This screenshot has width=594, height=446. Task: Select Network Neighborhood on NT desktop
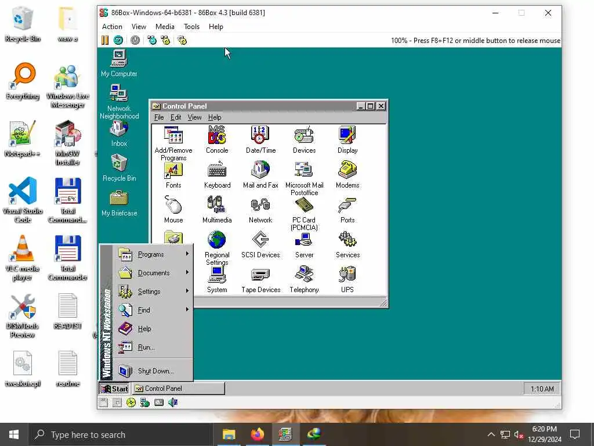119,102
